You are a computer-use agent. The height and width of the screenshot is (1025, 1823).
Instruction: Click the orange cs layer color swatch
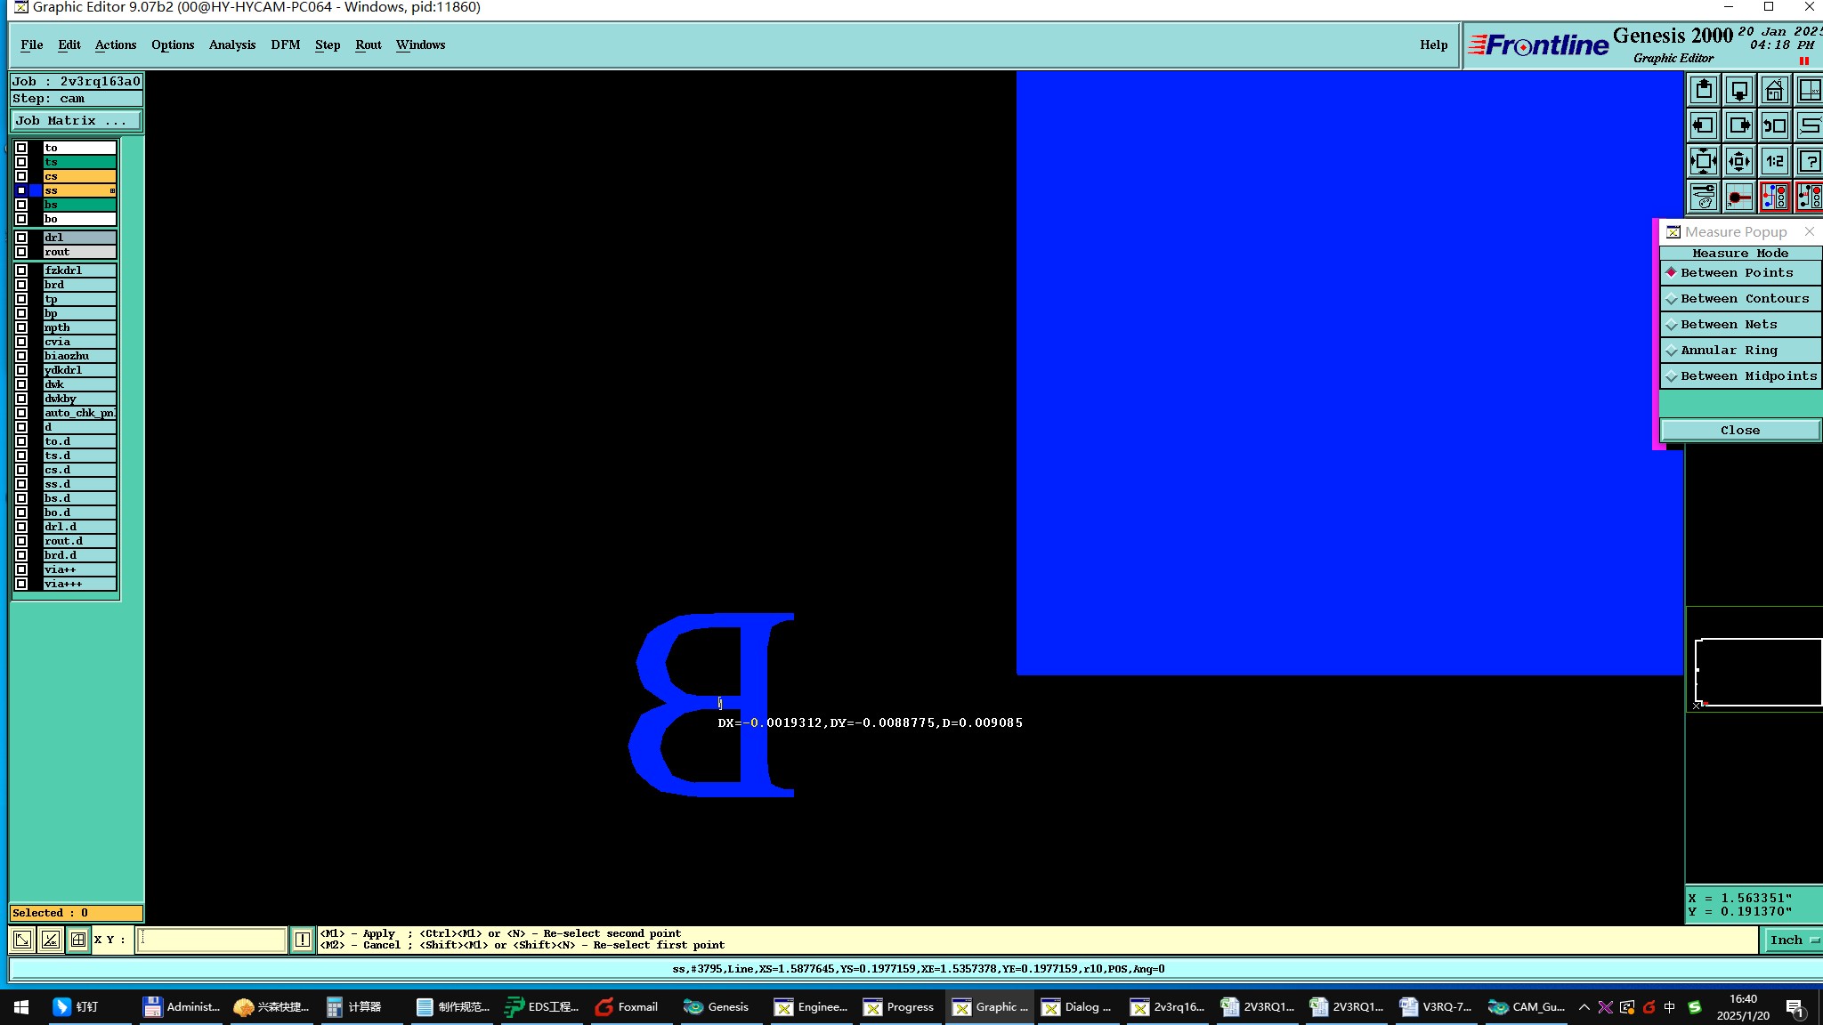coord(79,176)
